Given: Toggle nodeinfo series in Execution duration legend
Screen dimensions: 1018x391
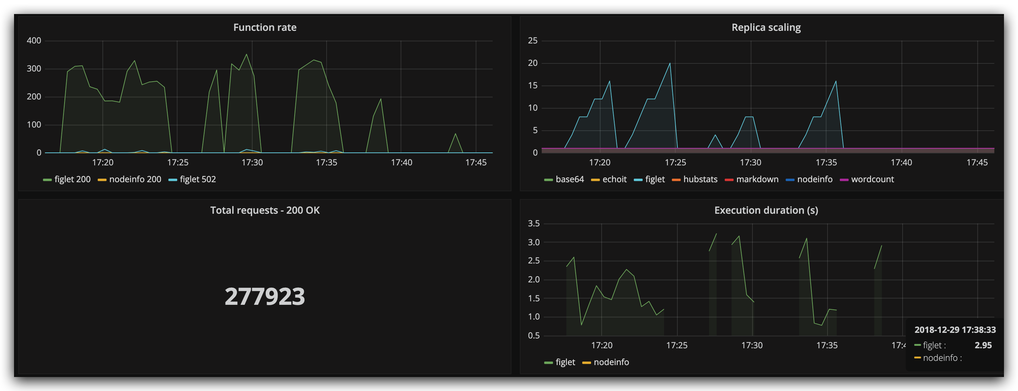Looking at the screenshot, I should pos(611,362).
